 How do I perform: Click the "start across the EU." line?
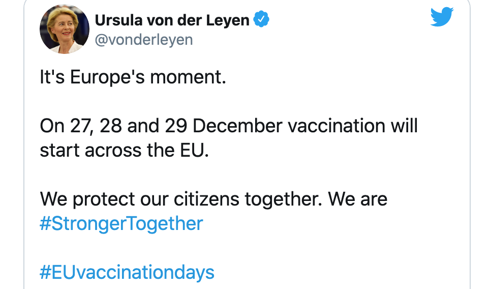pyautogui.click(x=125, y=151)
